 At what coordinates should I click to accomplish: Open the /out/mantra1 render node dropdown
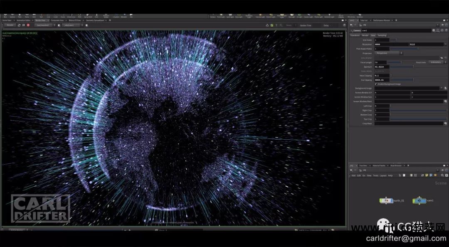tap(44, 25)
